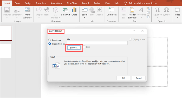Click the Date & Time small icon
Viewport: 182px width, 98px height.
(148, 8)
